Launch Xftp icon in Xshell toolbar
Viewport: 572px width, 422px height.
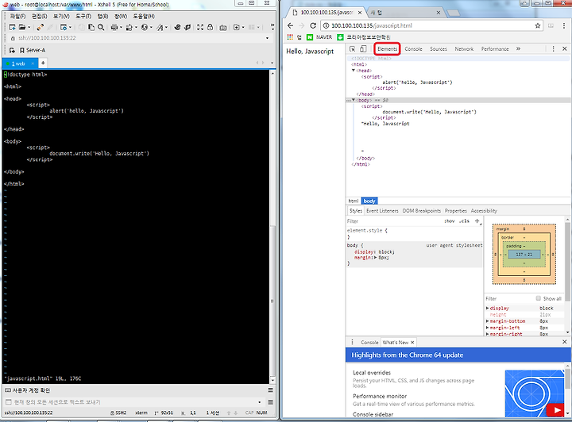(187, 27)
